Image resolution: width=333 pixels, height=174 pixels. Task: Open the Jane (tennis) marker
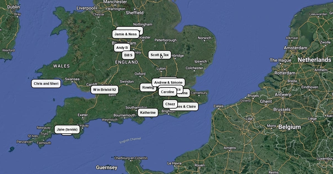[67, 130]
